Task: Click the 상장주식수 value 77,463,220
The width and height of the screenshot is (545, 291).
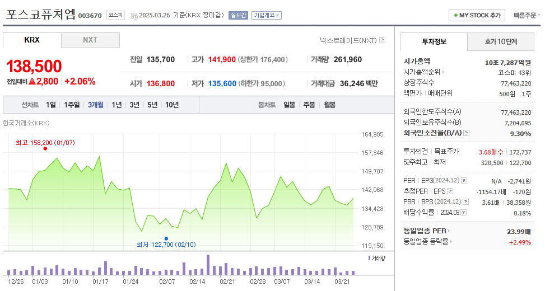Action: click(x=516, y=84)
